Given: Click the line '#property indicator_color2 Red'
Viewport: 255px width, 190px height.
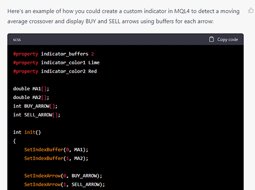Looking at the screenshot, I should coord(55,72).
